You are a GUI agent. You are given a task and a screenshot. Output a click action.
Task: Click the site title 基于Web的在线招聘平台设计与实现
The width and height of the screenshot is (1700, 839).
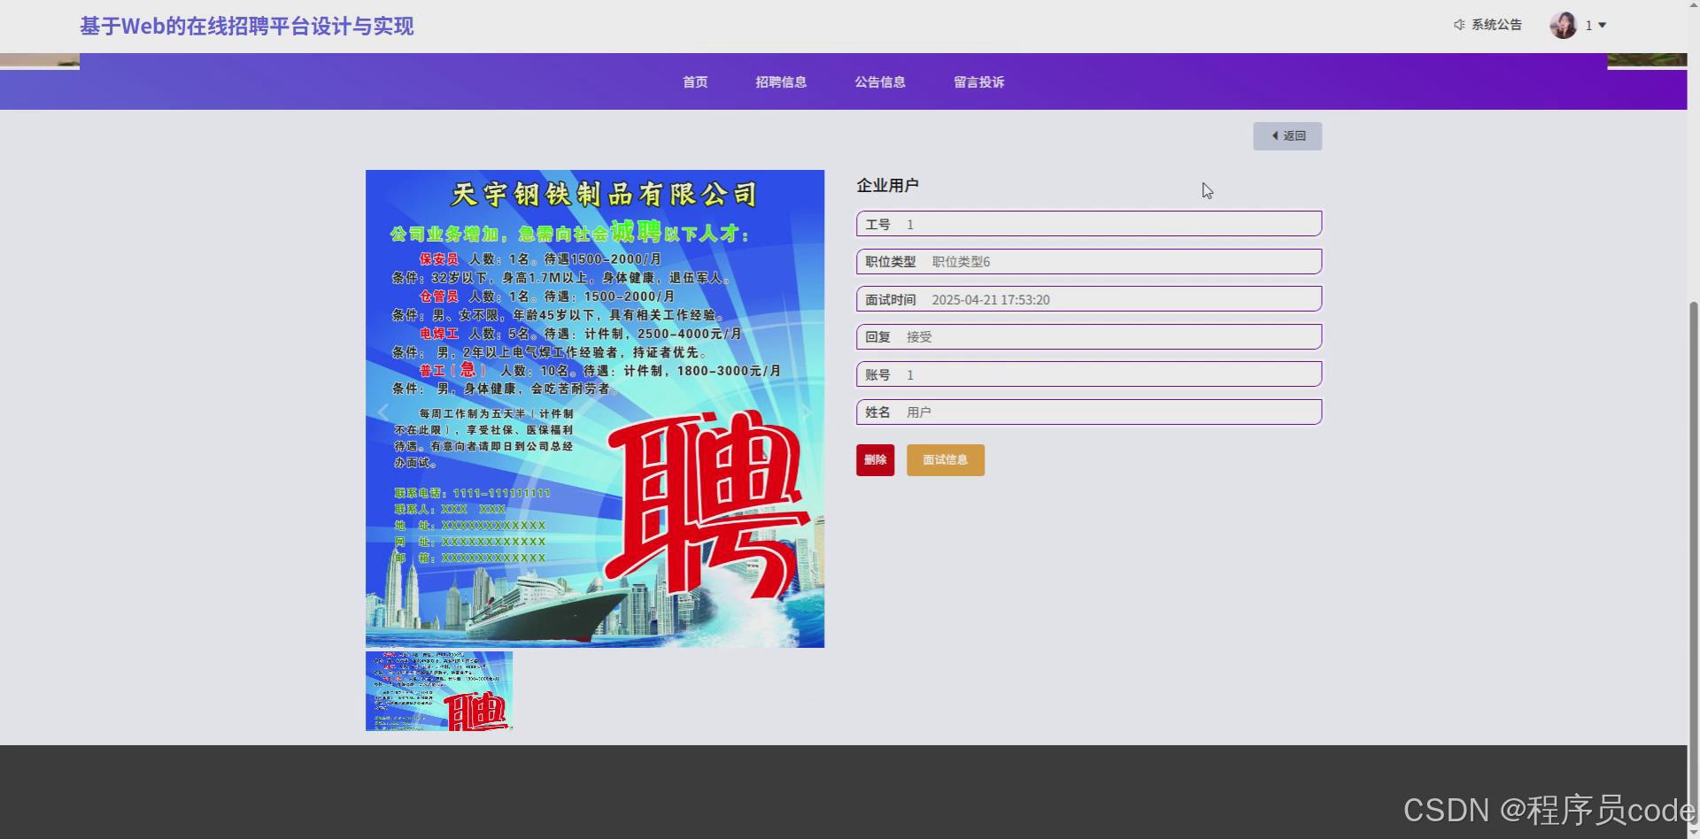(246, 27)
